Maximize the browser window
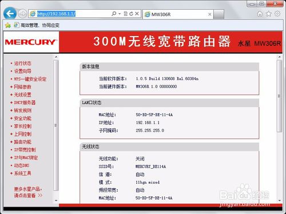Image resolution: width=286 pixels, height=214 pixels. tap(261, 4)
